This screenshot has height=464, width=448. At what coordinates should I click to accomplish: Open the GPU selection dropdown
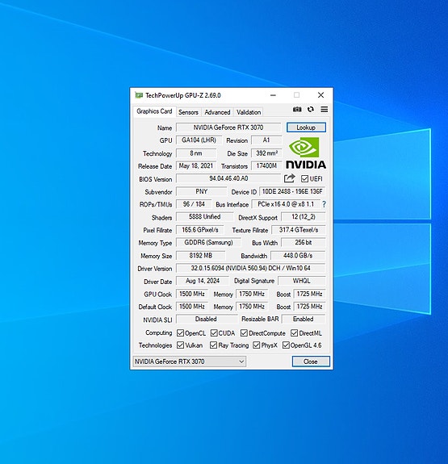(x=189, y=362)
